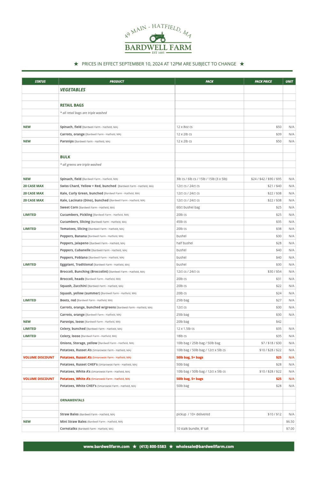The image size is (319, 477).
Task: Click pack 'pickup / 10+ delivered'
Action: 193,414
